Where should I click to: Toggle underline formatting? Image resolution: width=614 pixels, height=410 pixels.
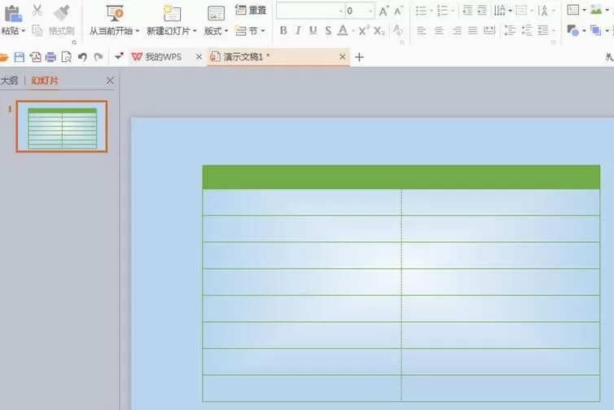click(313, 31)
